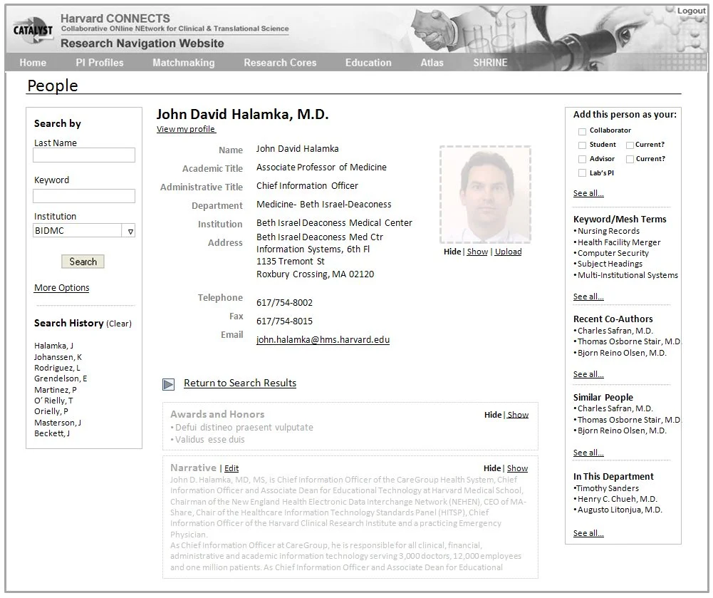Check the Lab's PI checkbox
713x598 pixels.
582,173
